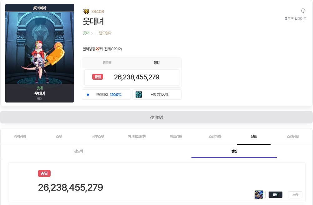Click the 웃대 server link
Viewport: 313px width, 205px height.
[86, 33]
